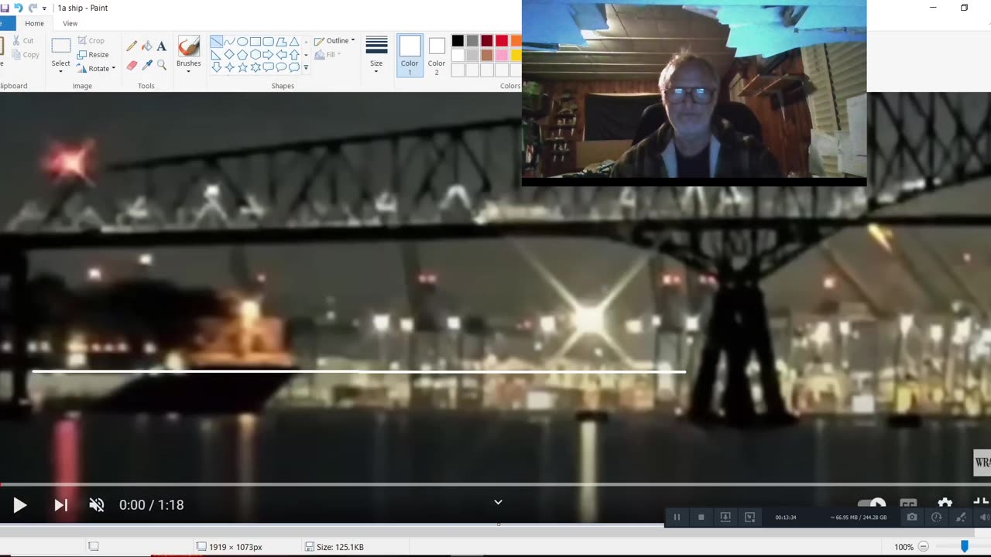Viewport: 991px width, 557px height.
Task: Switch to the View ribbon tab
Action: [x=70, y=24]
